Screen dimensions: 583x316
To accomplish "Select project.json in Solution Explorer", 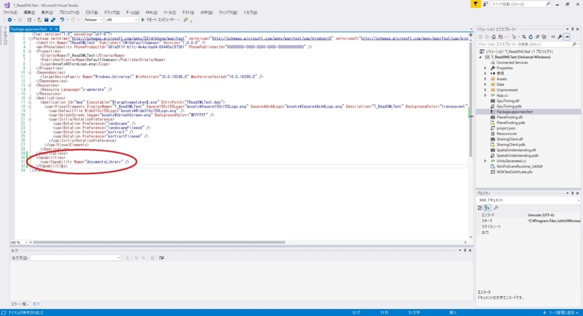I will 506,128.
